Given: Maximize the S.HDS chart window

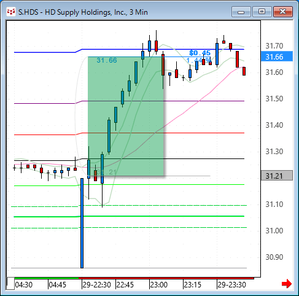Looking at the screenshot, I should [x=262, y=12].
